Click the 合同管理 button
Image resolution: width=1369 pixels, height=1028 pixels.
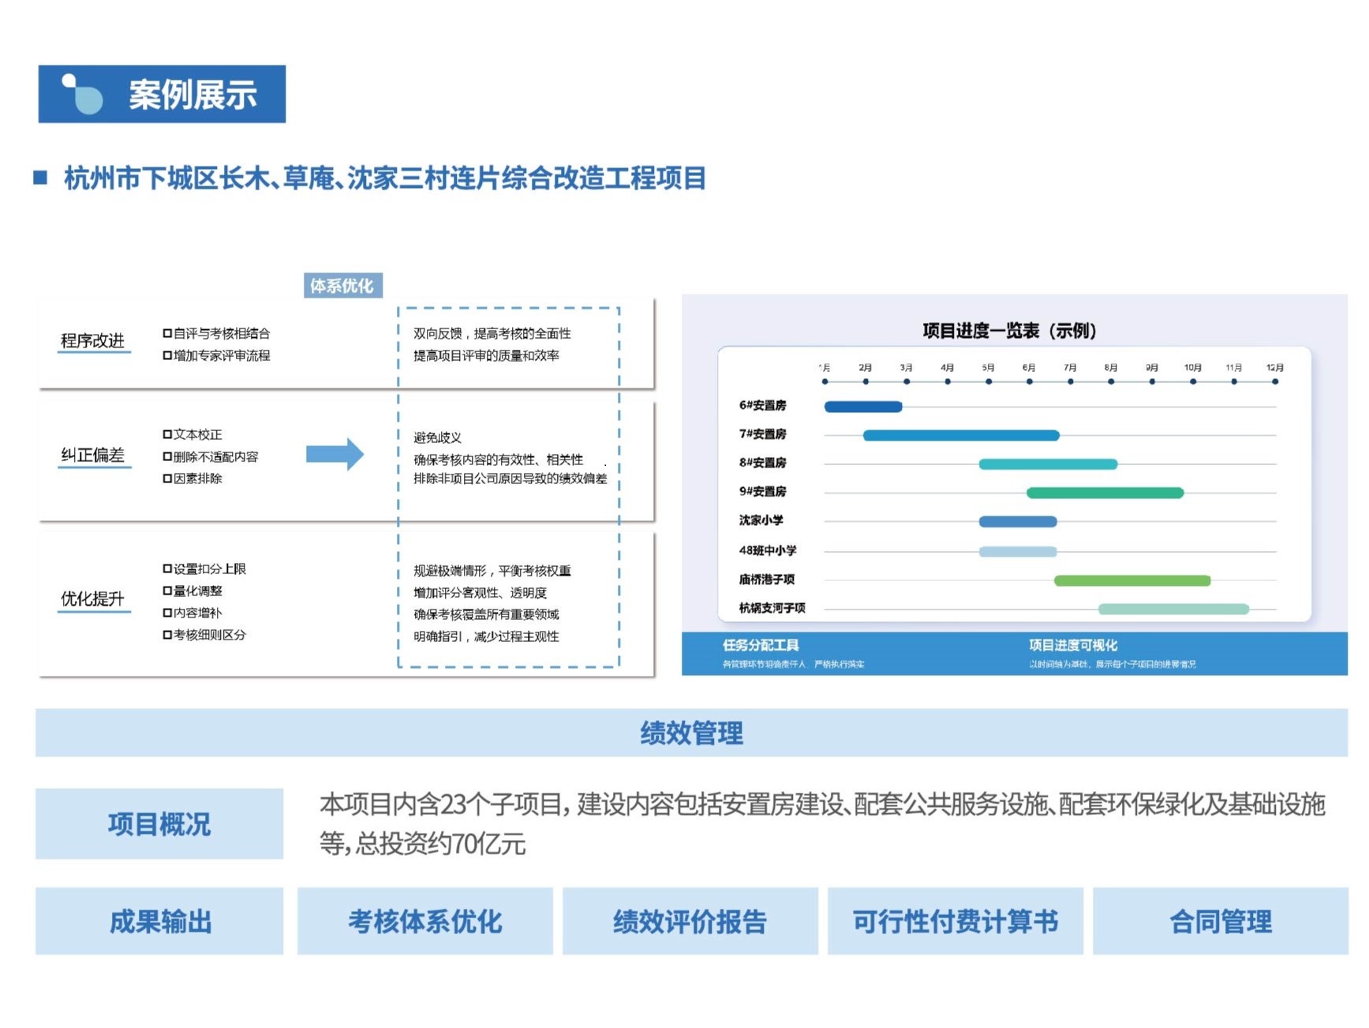click(x=1220, y=921)
